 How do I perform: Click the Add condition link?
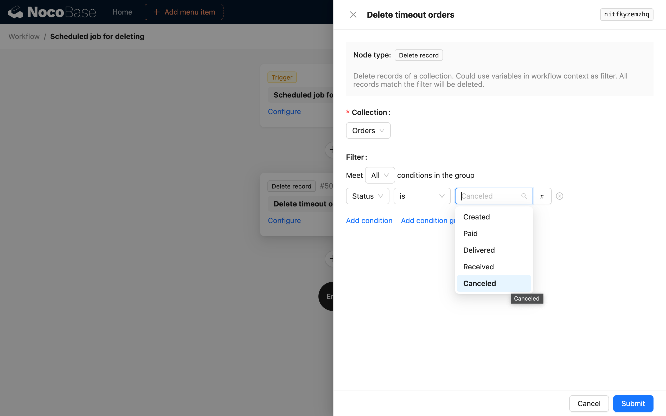[369, 220]
